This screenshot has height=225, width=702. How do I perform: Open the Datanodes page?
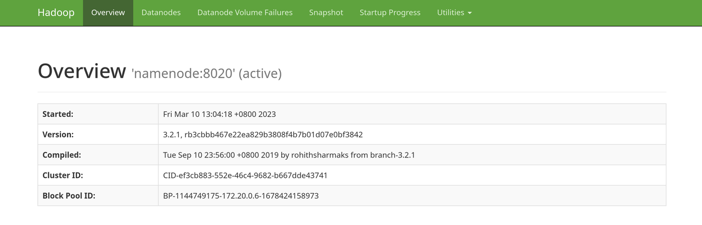click(161, 13)
